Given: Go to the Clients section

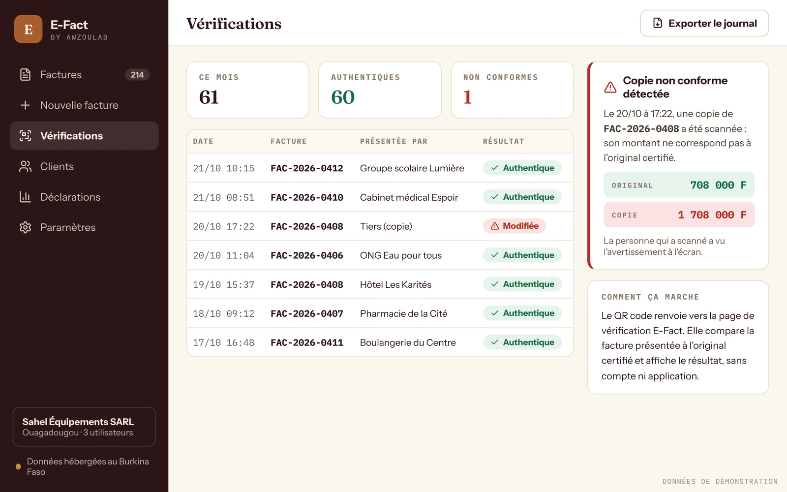Looking at the screenshot, I should point(84,166).
